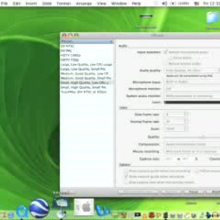This screenshot has height=220, width=220.
Task: Click the Normal frame rate value field
Action: [174, 121]
